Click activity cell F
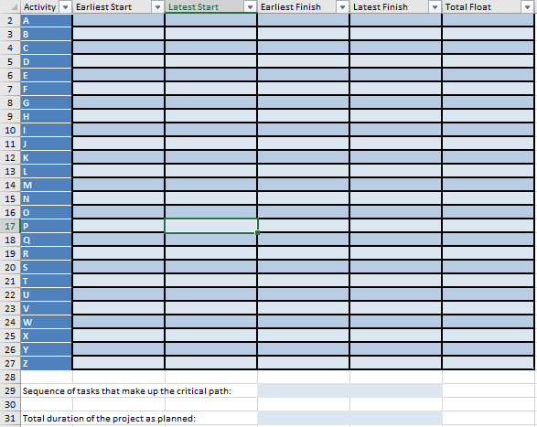Viewport: 537px width, 427px height. tap(47, 89)
